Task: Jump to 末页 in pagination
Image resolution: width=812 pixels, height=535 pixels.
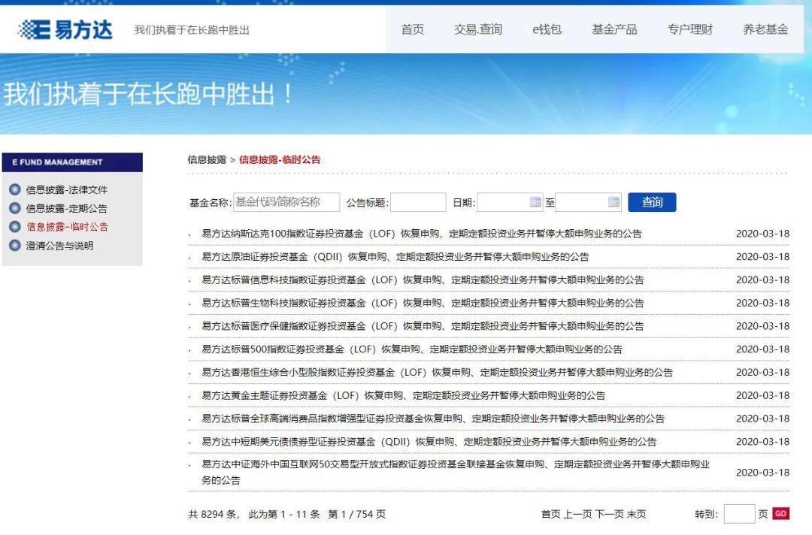Action: point(637,514)
